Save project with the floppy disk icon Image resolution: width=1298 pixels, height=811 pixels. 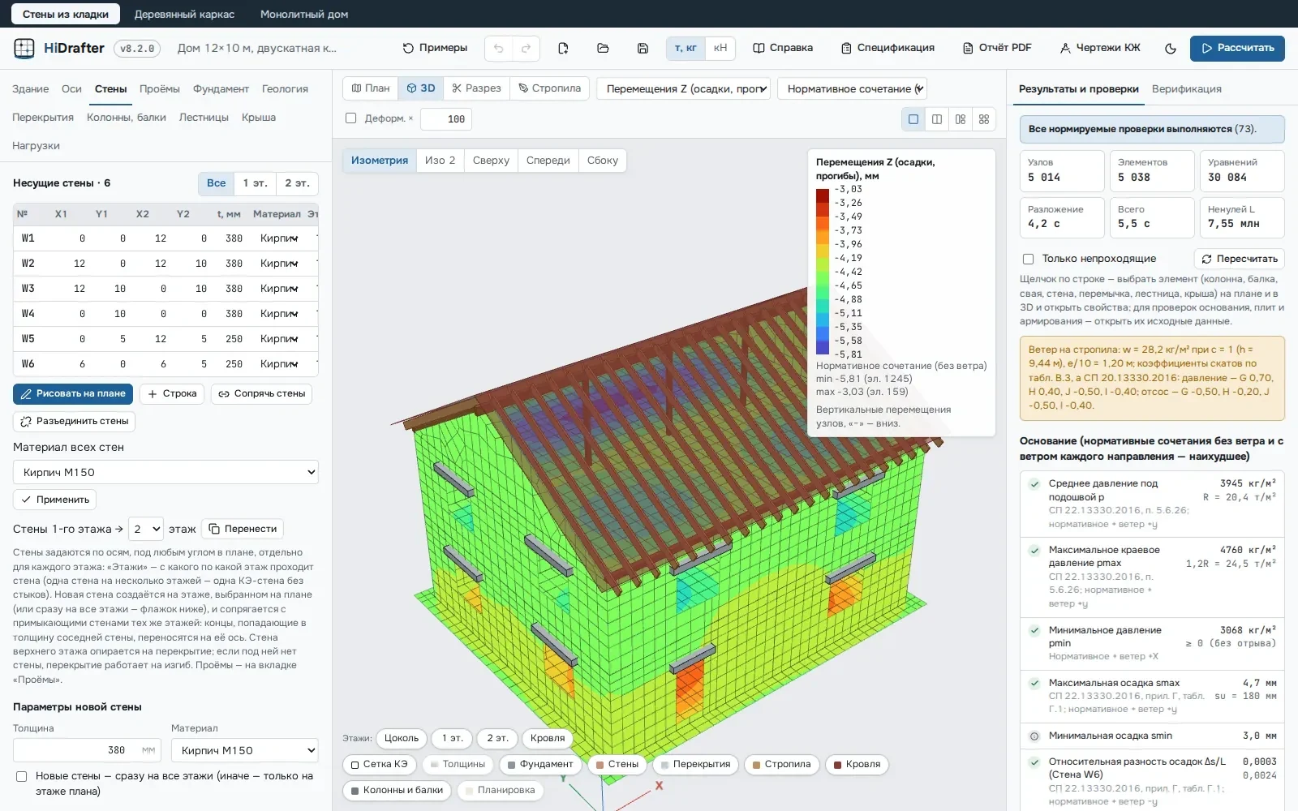pyautogui.click(x=643, y=49)
